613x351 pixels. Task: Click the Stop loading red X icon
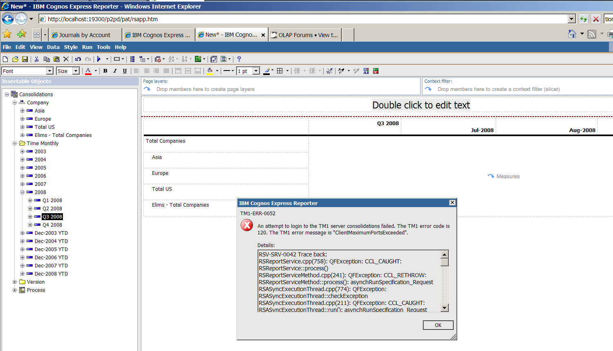(x=596, y=19)
